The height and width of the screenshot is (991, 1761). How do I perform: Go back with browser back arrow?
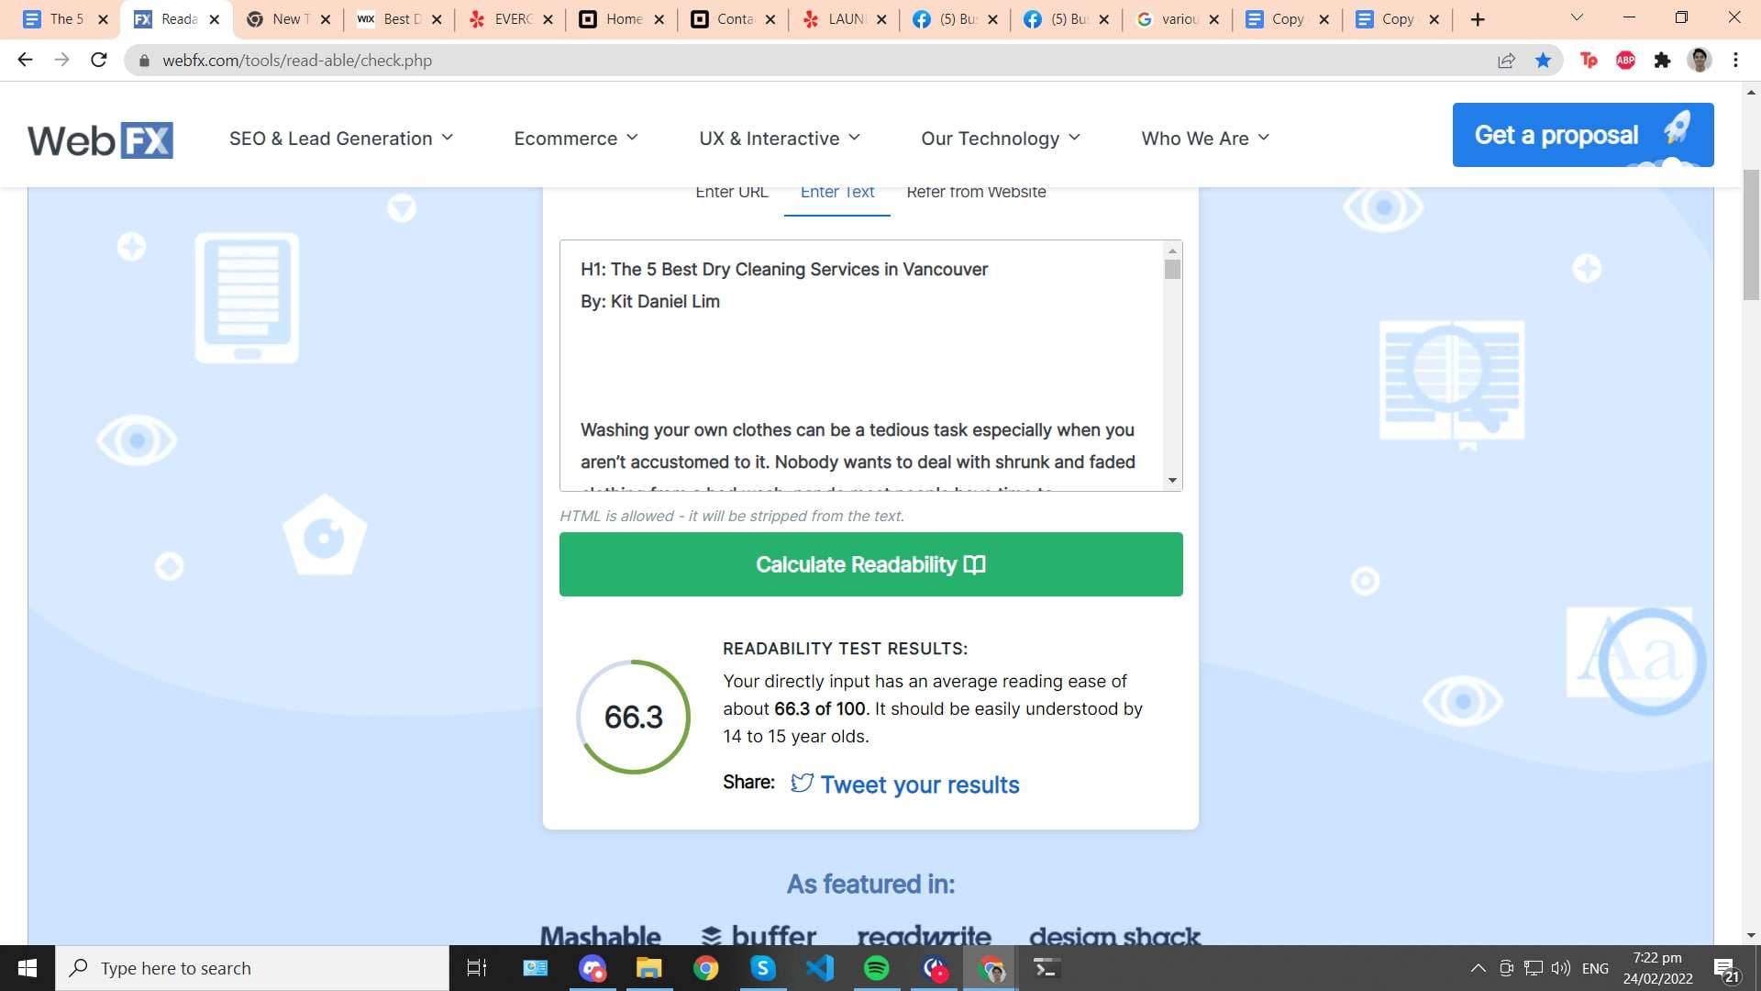[25, 60]
